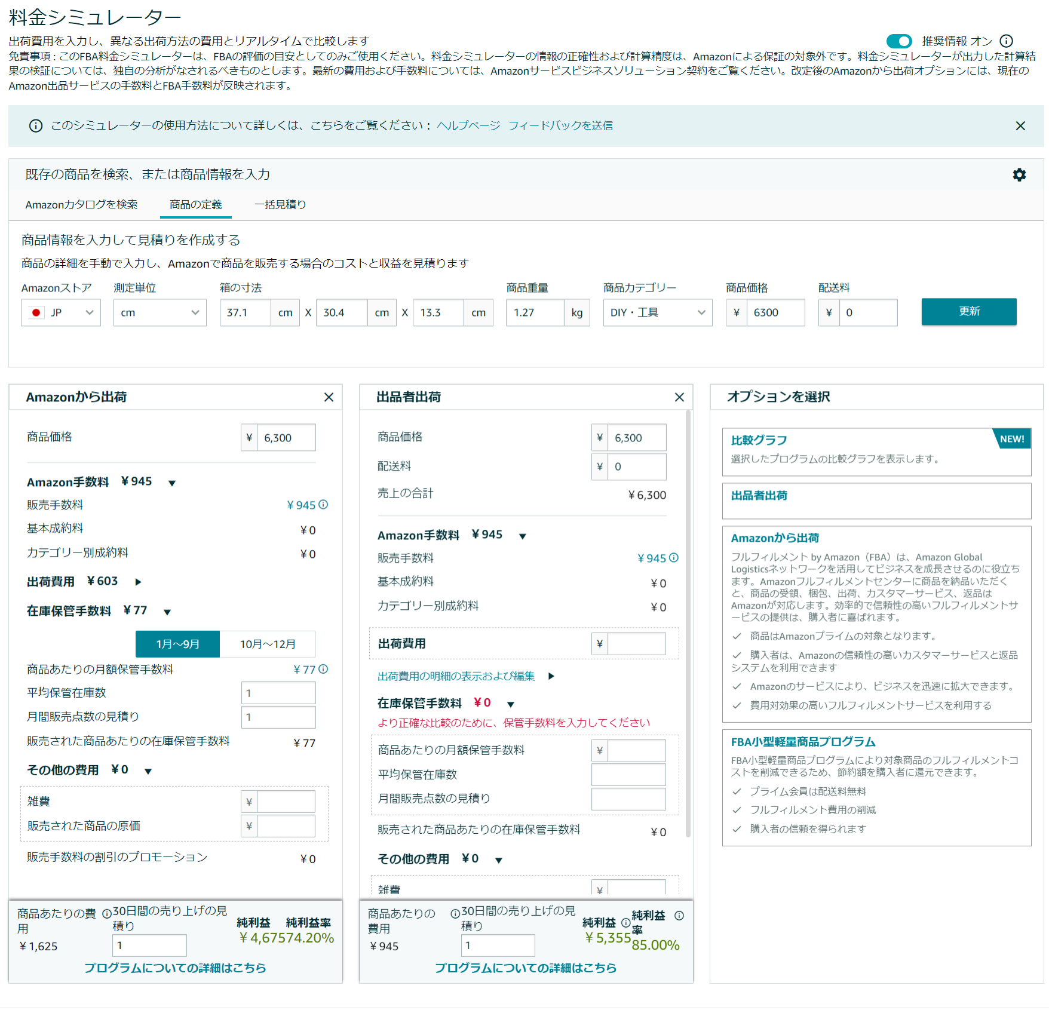Open the 測定単位 cm dropdown
1049x1013 pixels.
(160, 312)
